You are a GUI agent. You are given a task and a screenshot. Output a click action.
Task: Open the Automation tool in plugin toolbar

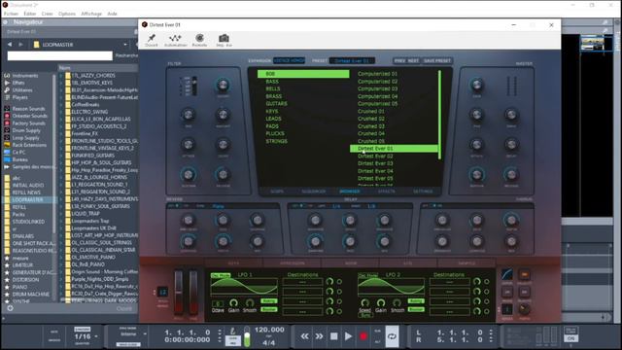pos(175,38)
